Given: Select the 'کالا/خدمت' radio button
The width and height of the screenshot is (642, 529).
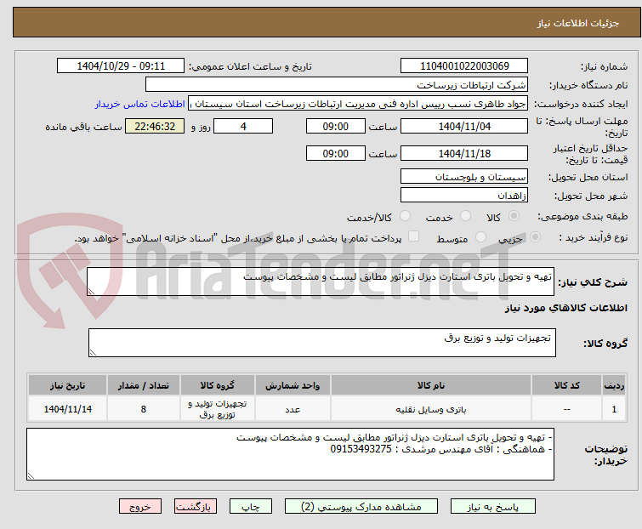Looking at the screenshot, I should (405, 216).
